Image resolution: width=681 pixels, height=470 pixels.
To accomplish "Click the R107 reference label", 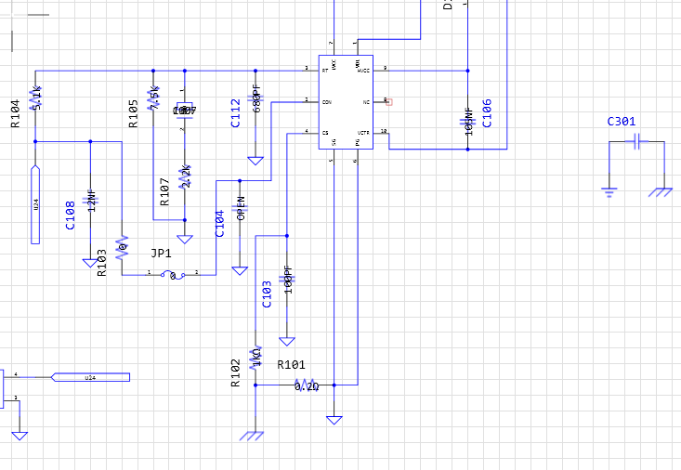I will tap(164, 191).
